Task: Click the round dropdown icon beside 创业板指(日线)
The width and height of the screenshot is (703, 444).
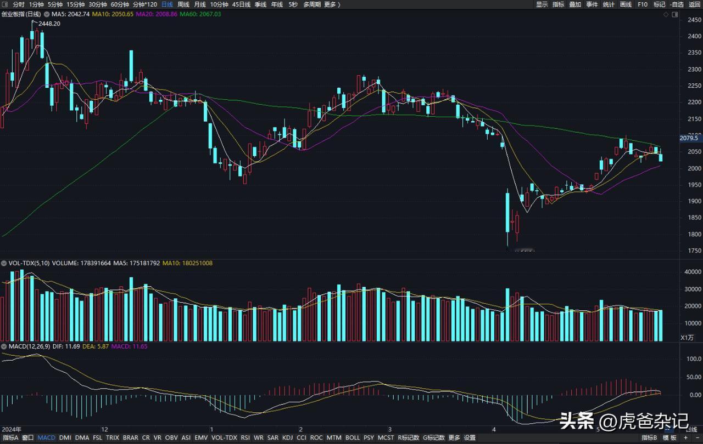Action: tap(46, 14)
